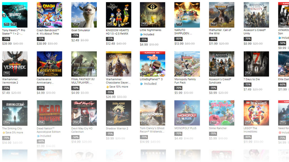Click the PS Plus icon under LittleBigPlanet 3
The height and width of the screenshot is (162, 289).
141,84
